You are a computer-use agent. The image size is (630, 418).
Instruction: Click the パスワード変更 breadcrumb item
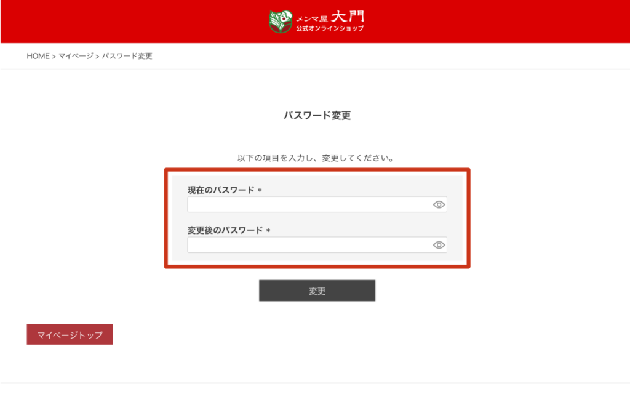(x=127, y=56)
